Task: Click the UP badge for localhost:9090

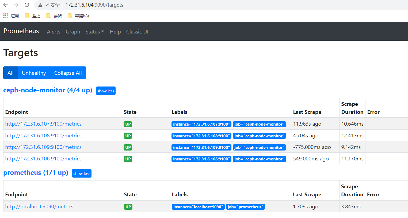Action: [x=128, y=207]
